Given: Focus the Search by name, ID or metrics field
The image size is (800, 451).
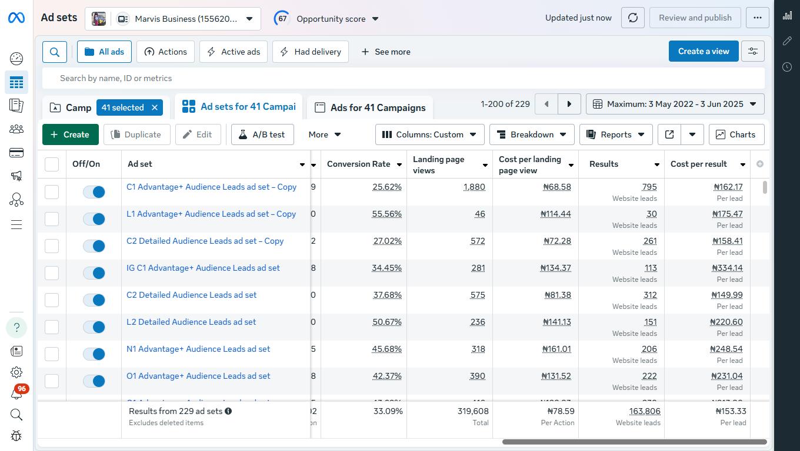Looking at the screenshot, I should (404, 78).
